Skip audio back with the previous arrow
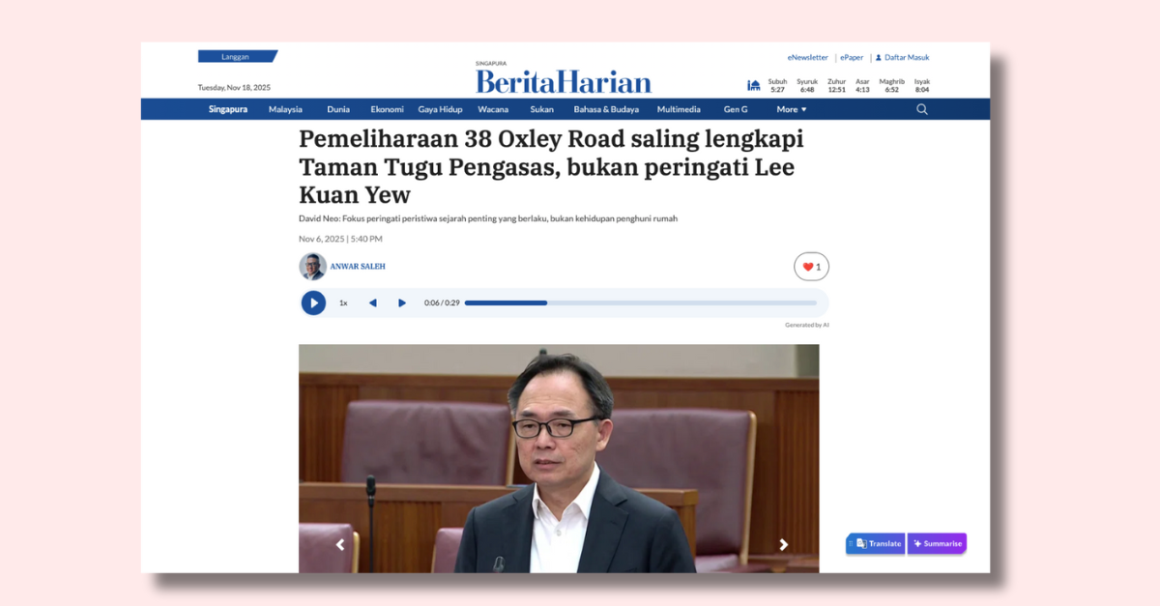This screenshot has width=1160, height=606. pyautogui.click(x=372, y=303)
